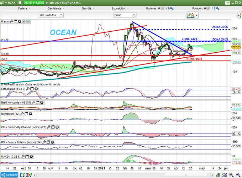
Task: Click the indicators chart style icon
Action: click(x=191, y=15)
